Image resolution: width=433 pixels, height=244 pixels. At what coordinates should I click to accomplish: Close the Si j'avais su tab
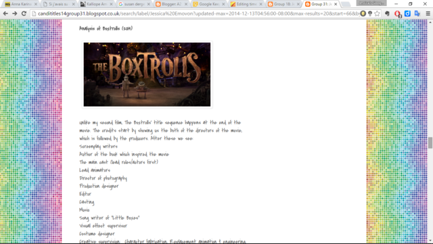(73, 4)
